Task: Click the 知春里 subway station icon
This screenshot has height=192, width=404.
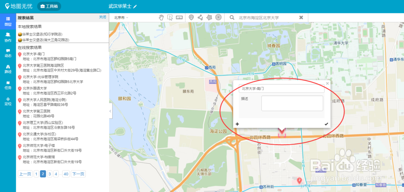Action: (x=354, y=185)
